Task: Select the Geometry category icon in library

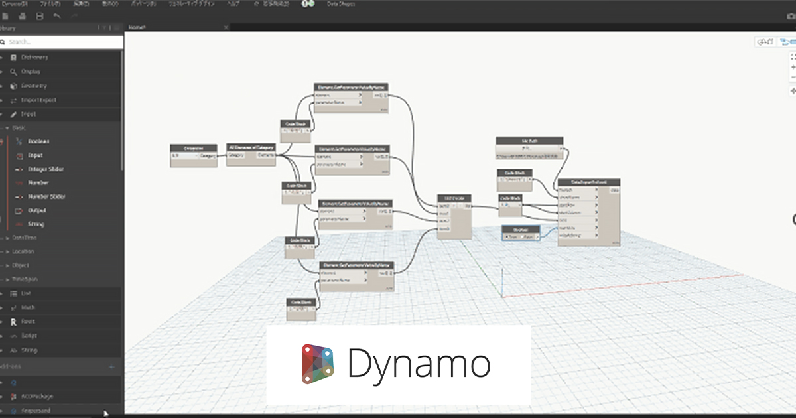Action: pos(13,85)
